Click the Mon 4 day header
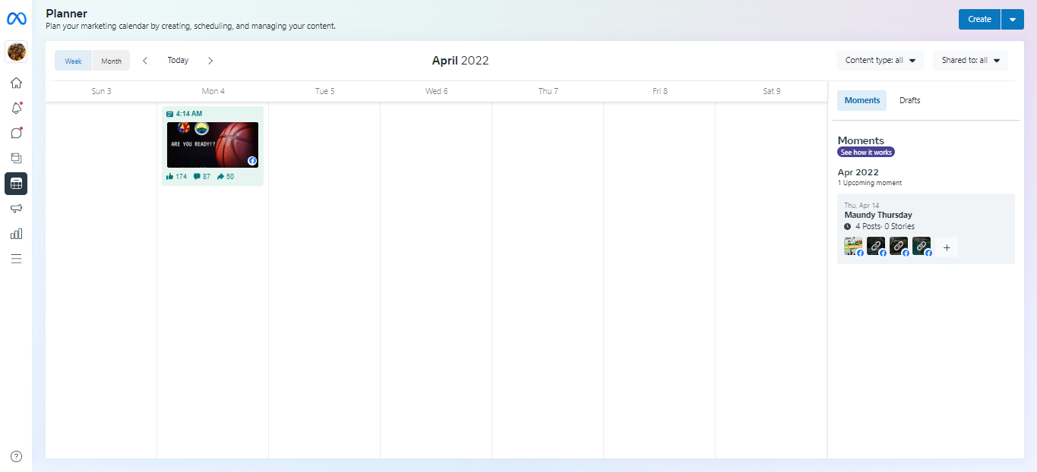Screen dimensions: 1037x472 coord(213,91)
